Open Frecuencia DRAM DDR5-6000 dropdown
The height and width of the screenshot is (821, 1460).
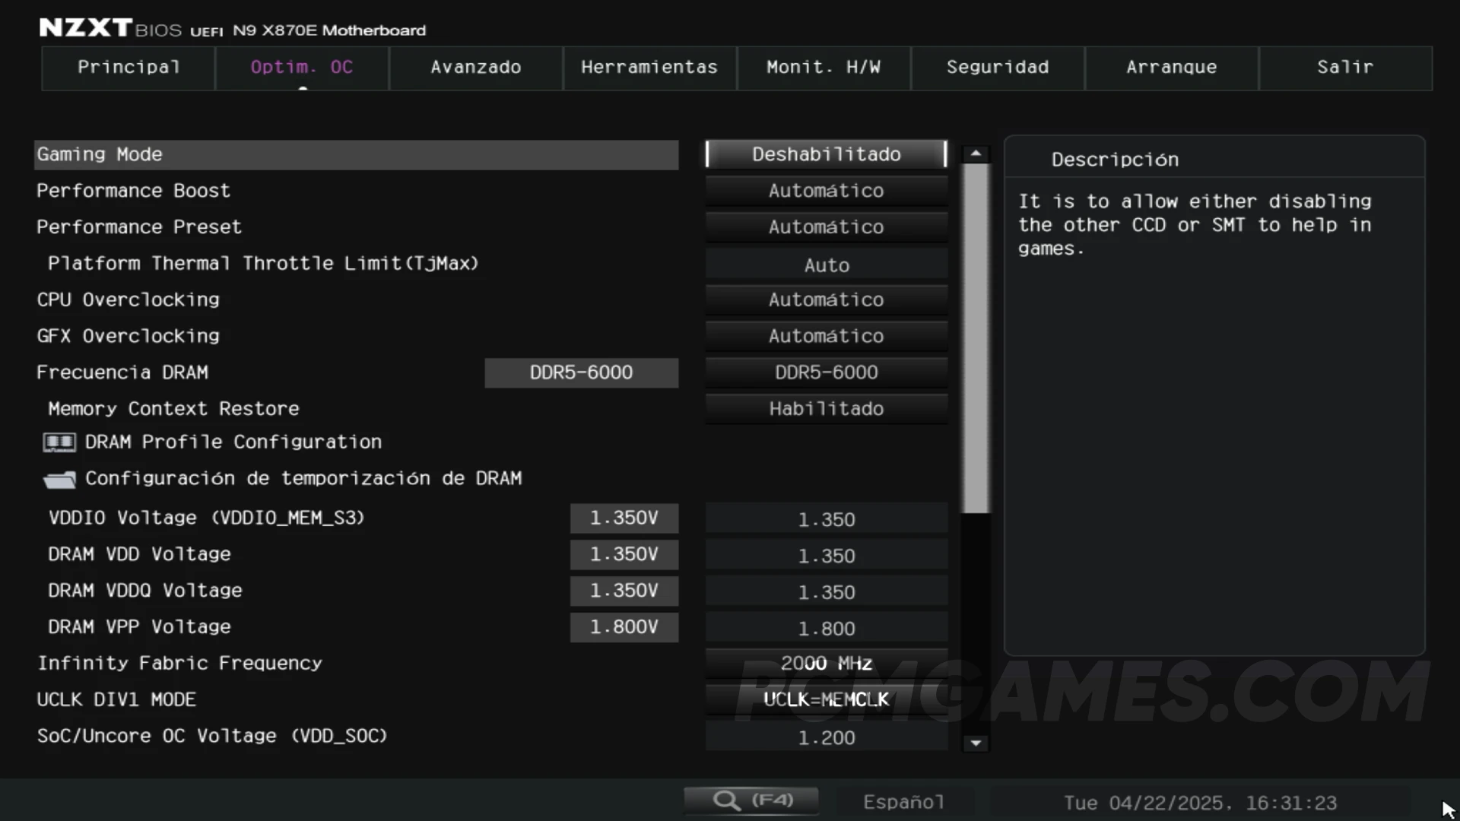click(827, 372)
